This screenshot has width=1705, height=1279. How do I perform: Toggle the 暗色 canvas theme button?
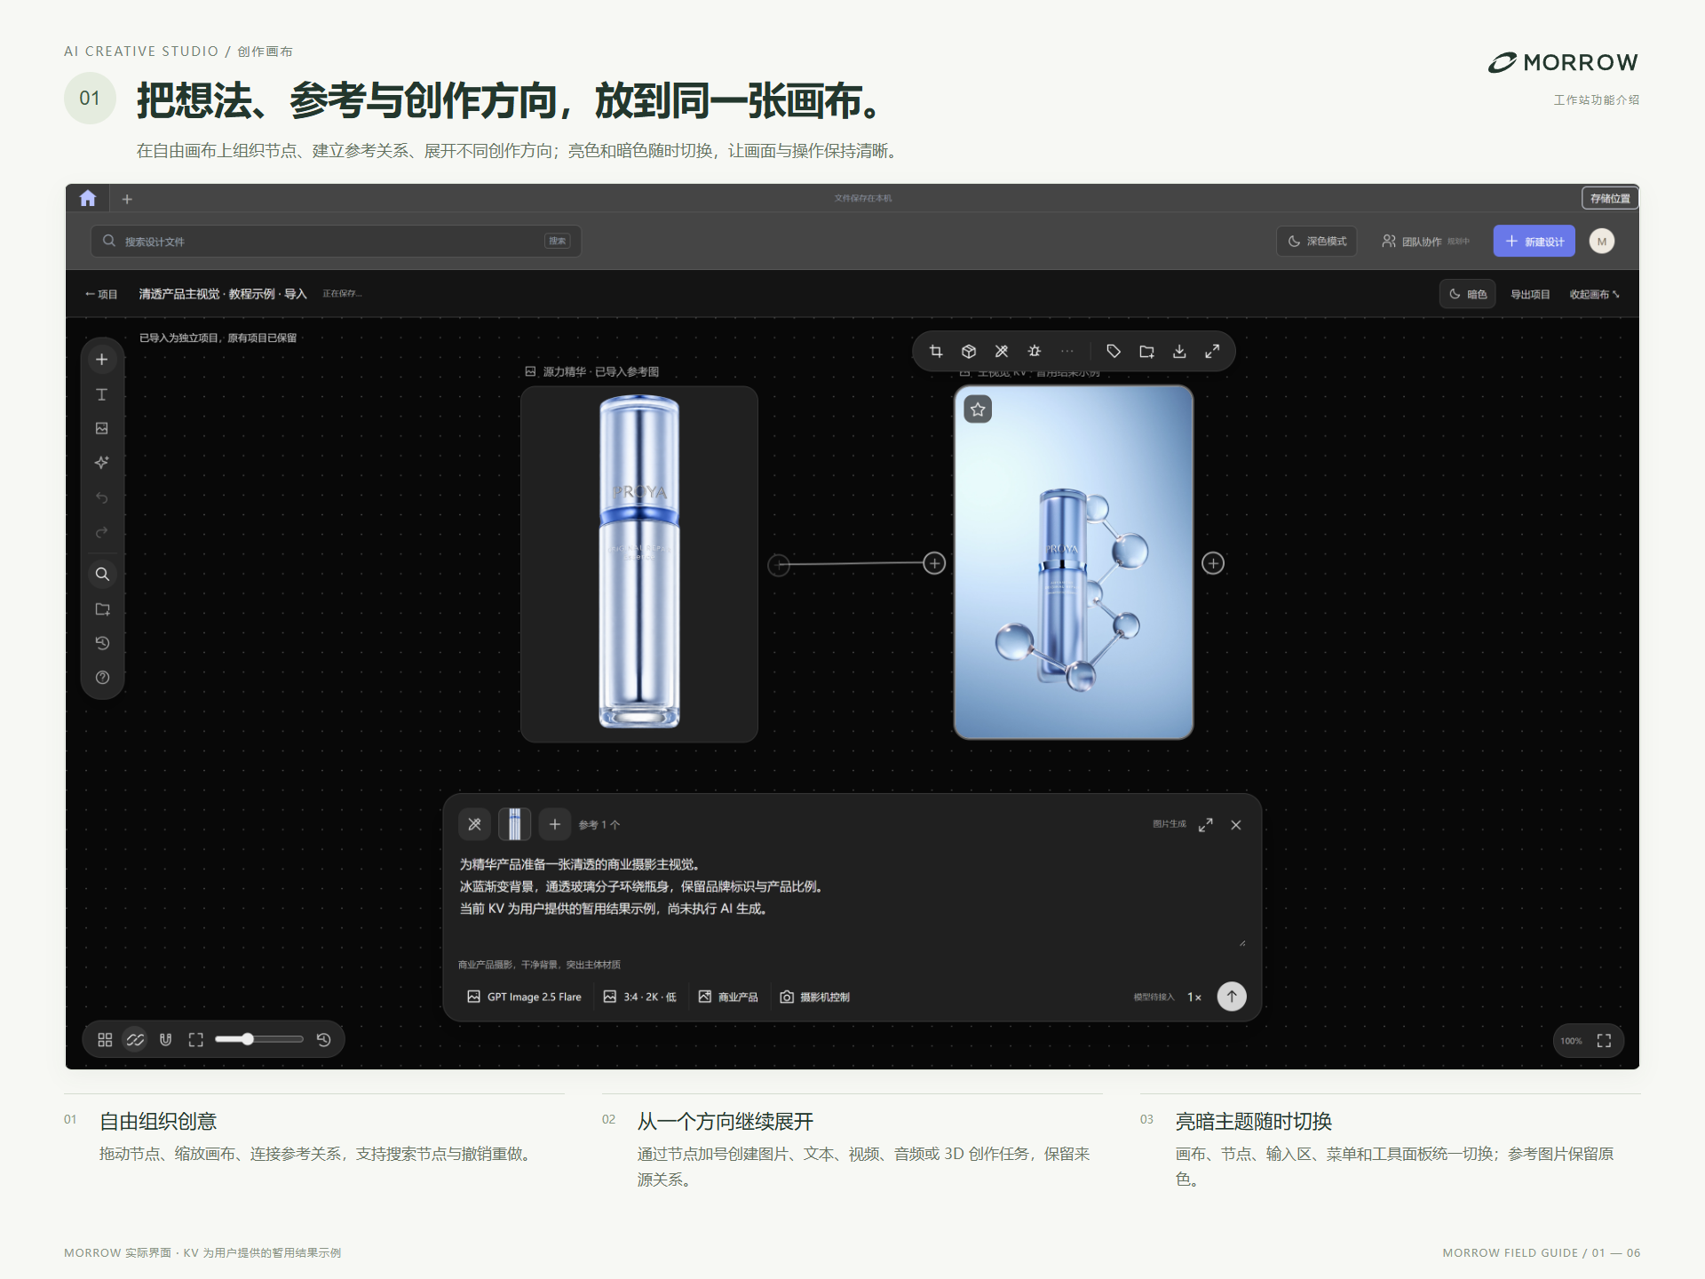pyautogui.click(x=1468, y=294)
